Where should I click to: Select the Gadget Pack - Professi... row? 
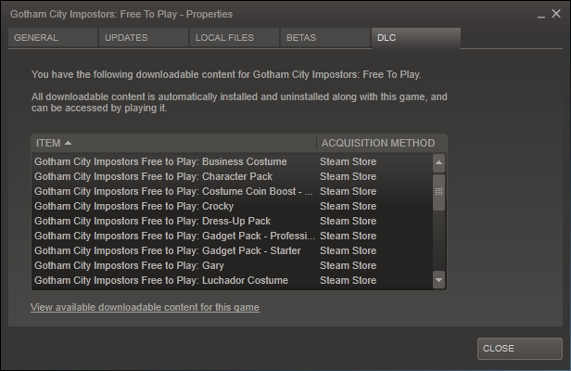tap(232, 236)
